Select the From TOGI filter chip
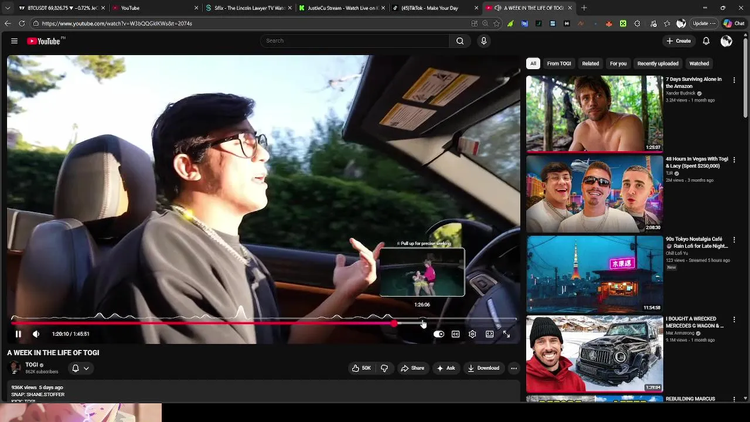Screen dimensions: 750x422 [x=559, y=63]
